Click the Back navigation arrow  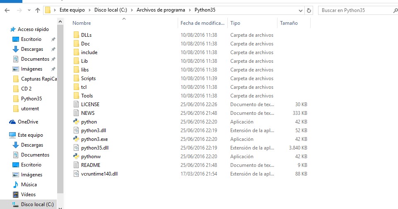(x=7, y=10)
